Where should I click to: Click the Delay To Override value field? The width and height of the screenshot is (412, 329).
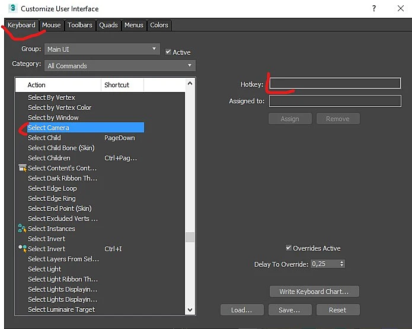[x=325, y=264]
